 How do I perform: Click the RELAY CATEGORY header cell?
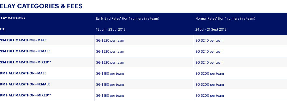[13, 18]
